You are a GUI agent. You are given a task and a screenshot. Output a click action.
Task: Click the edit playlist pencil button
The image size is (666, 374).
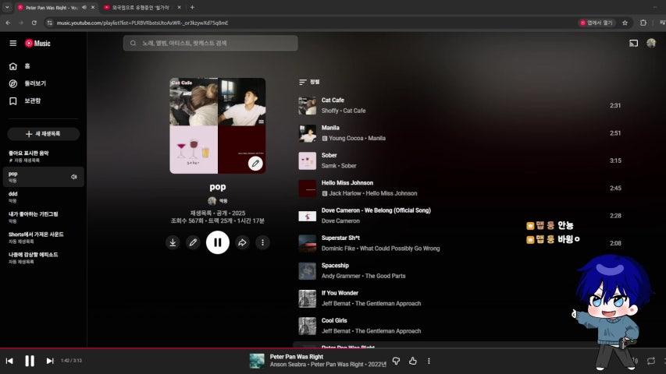coord(193,243)
